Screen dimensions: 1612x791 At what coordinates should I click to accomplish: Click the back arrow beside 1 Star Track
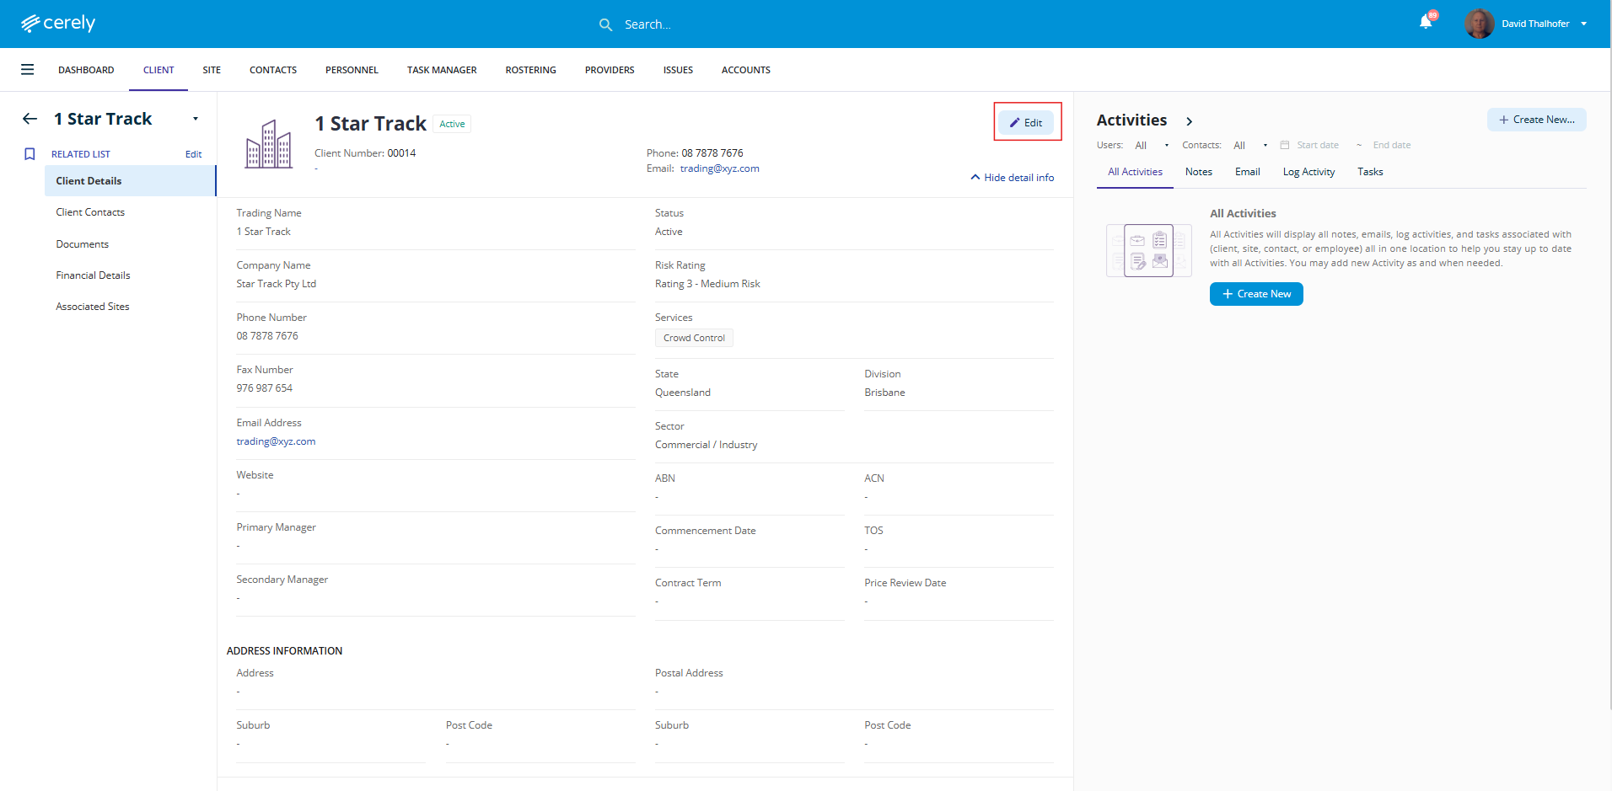30,119
